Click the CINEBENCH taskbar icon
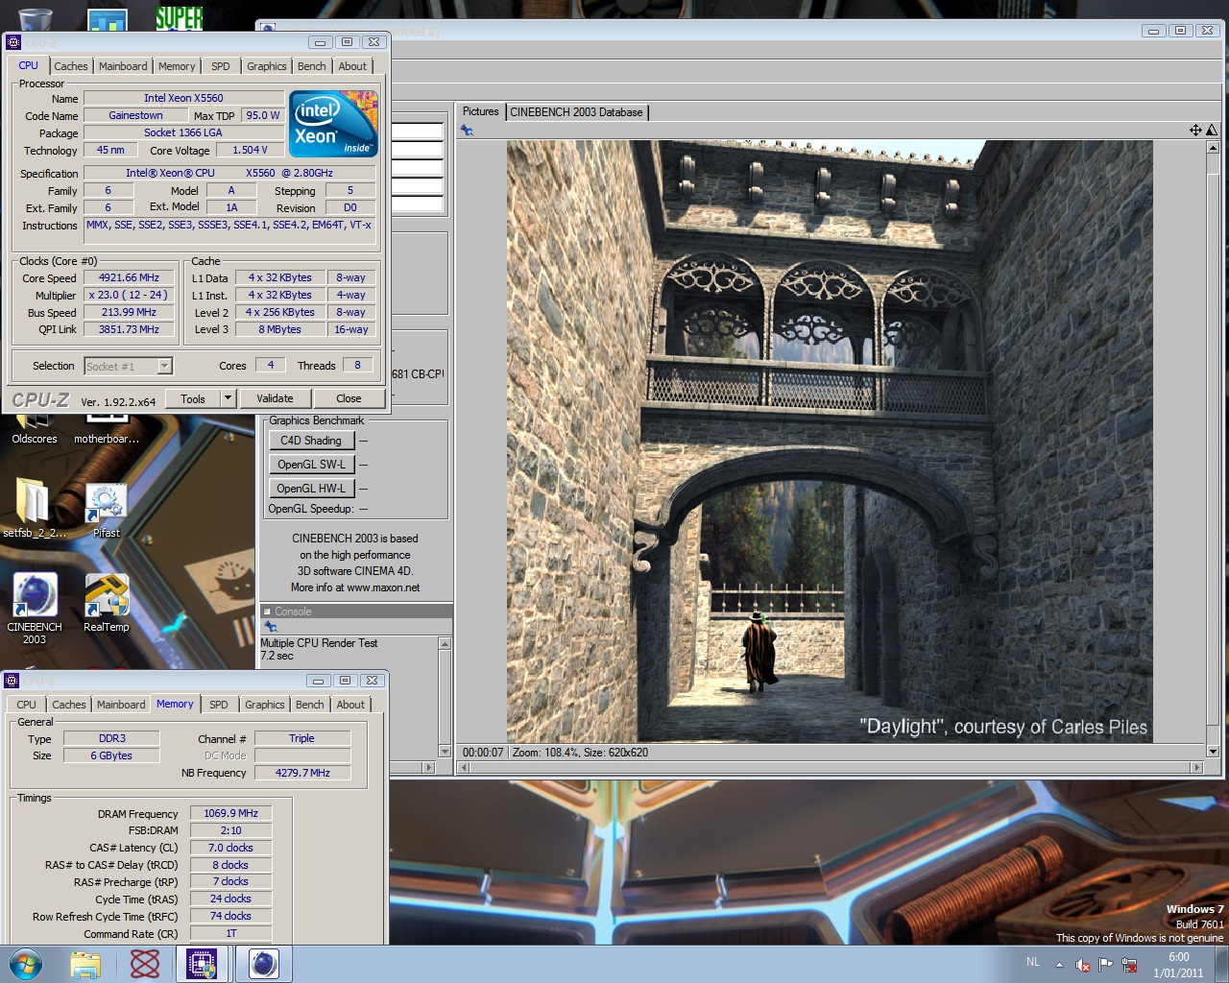The width and height of the screenshot is (1229, 983). coord(263,964)
